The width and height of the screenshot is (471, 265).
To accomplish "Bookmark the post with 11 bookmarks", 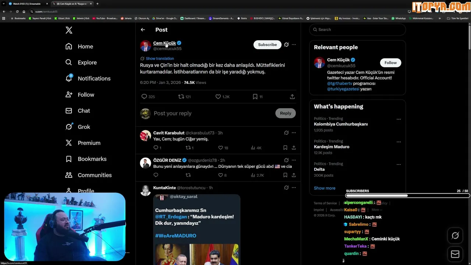I will [x=255, y=96].
